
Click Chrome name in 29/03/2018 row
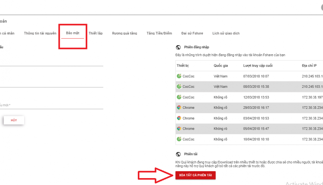coord(188,108)
